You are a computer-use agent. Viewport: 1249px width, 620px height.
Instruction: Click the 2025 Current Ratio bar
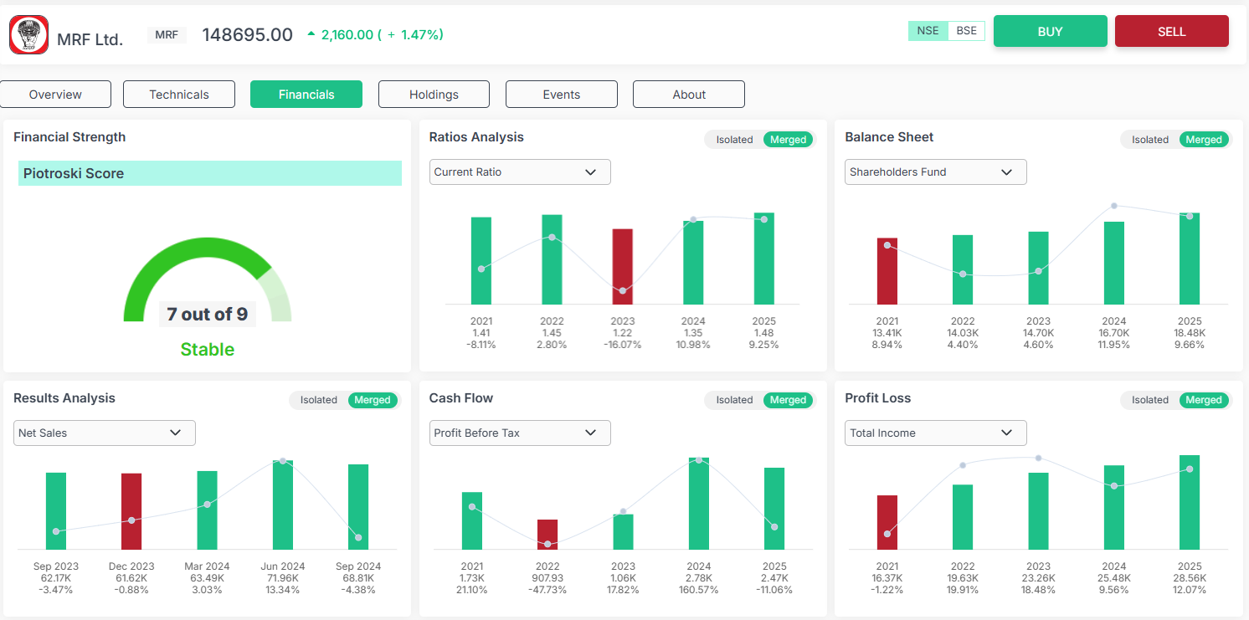(x=764, y=259)
